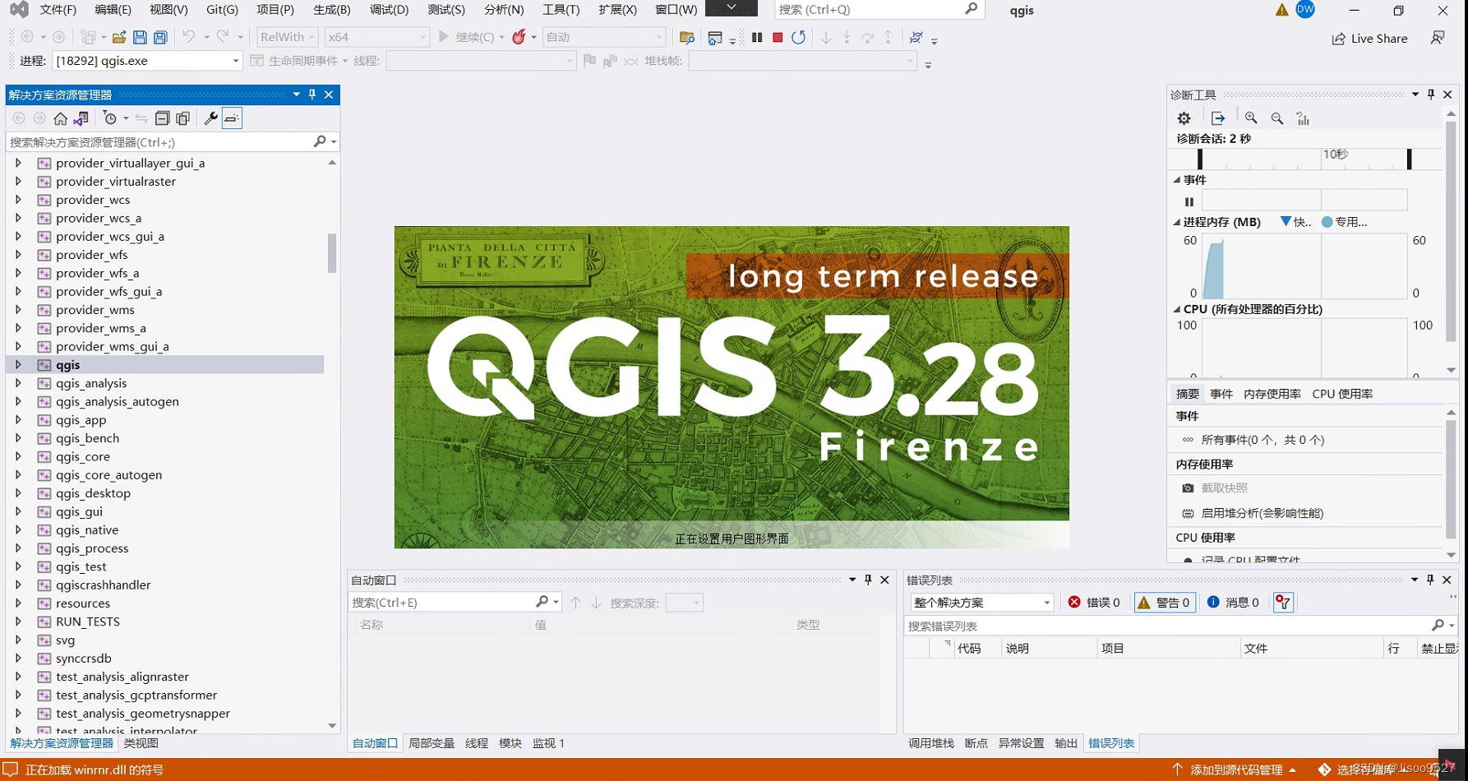Expand the qgis_core tree node
This screenshot has height=781, width=1468.
18,456
